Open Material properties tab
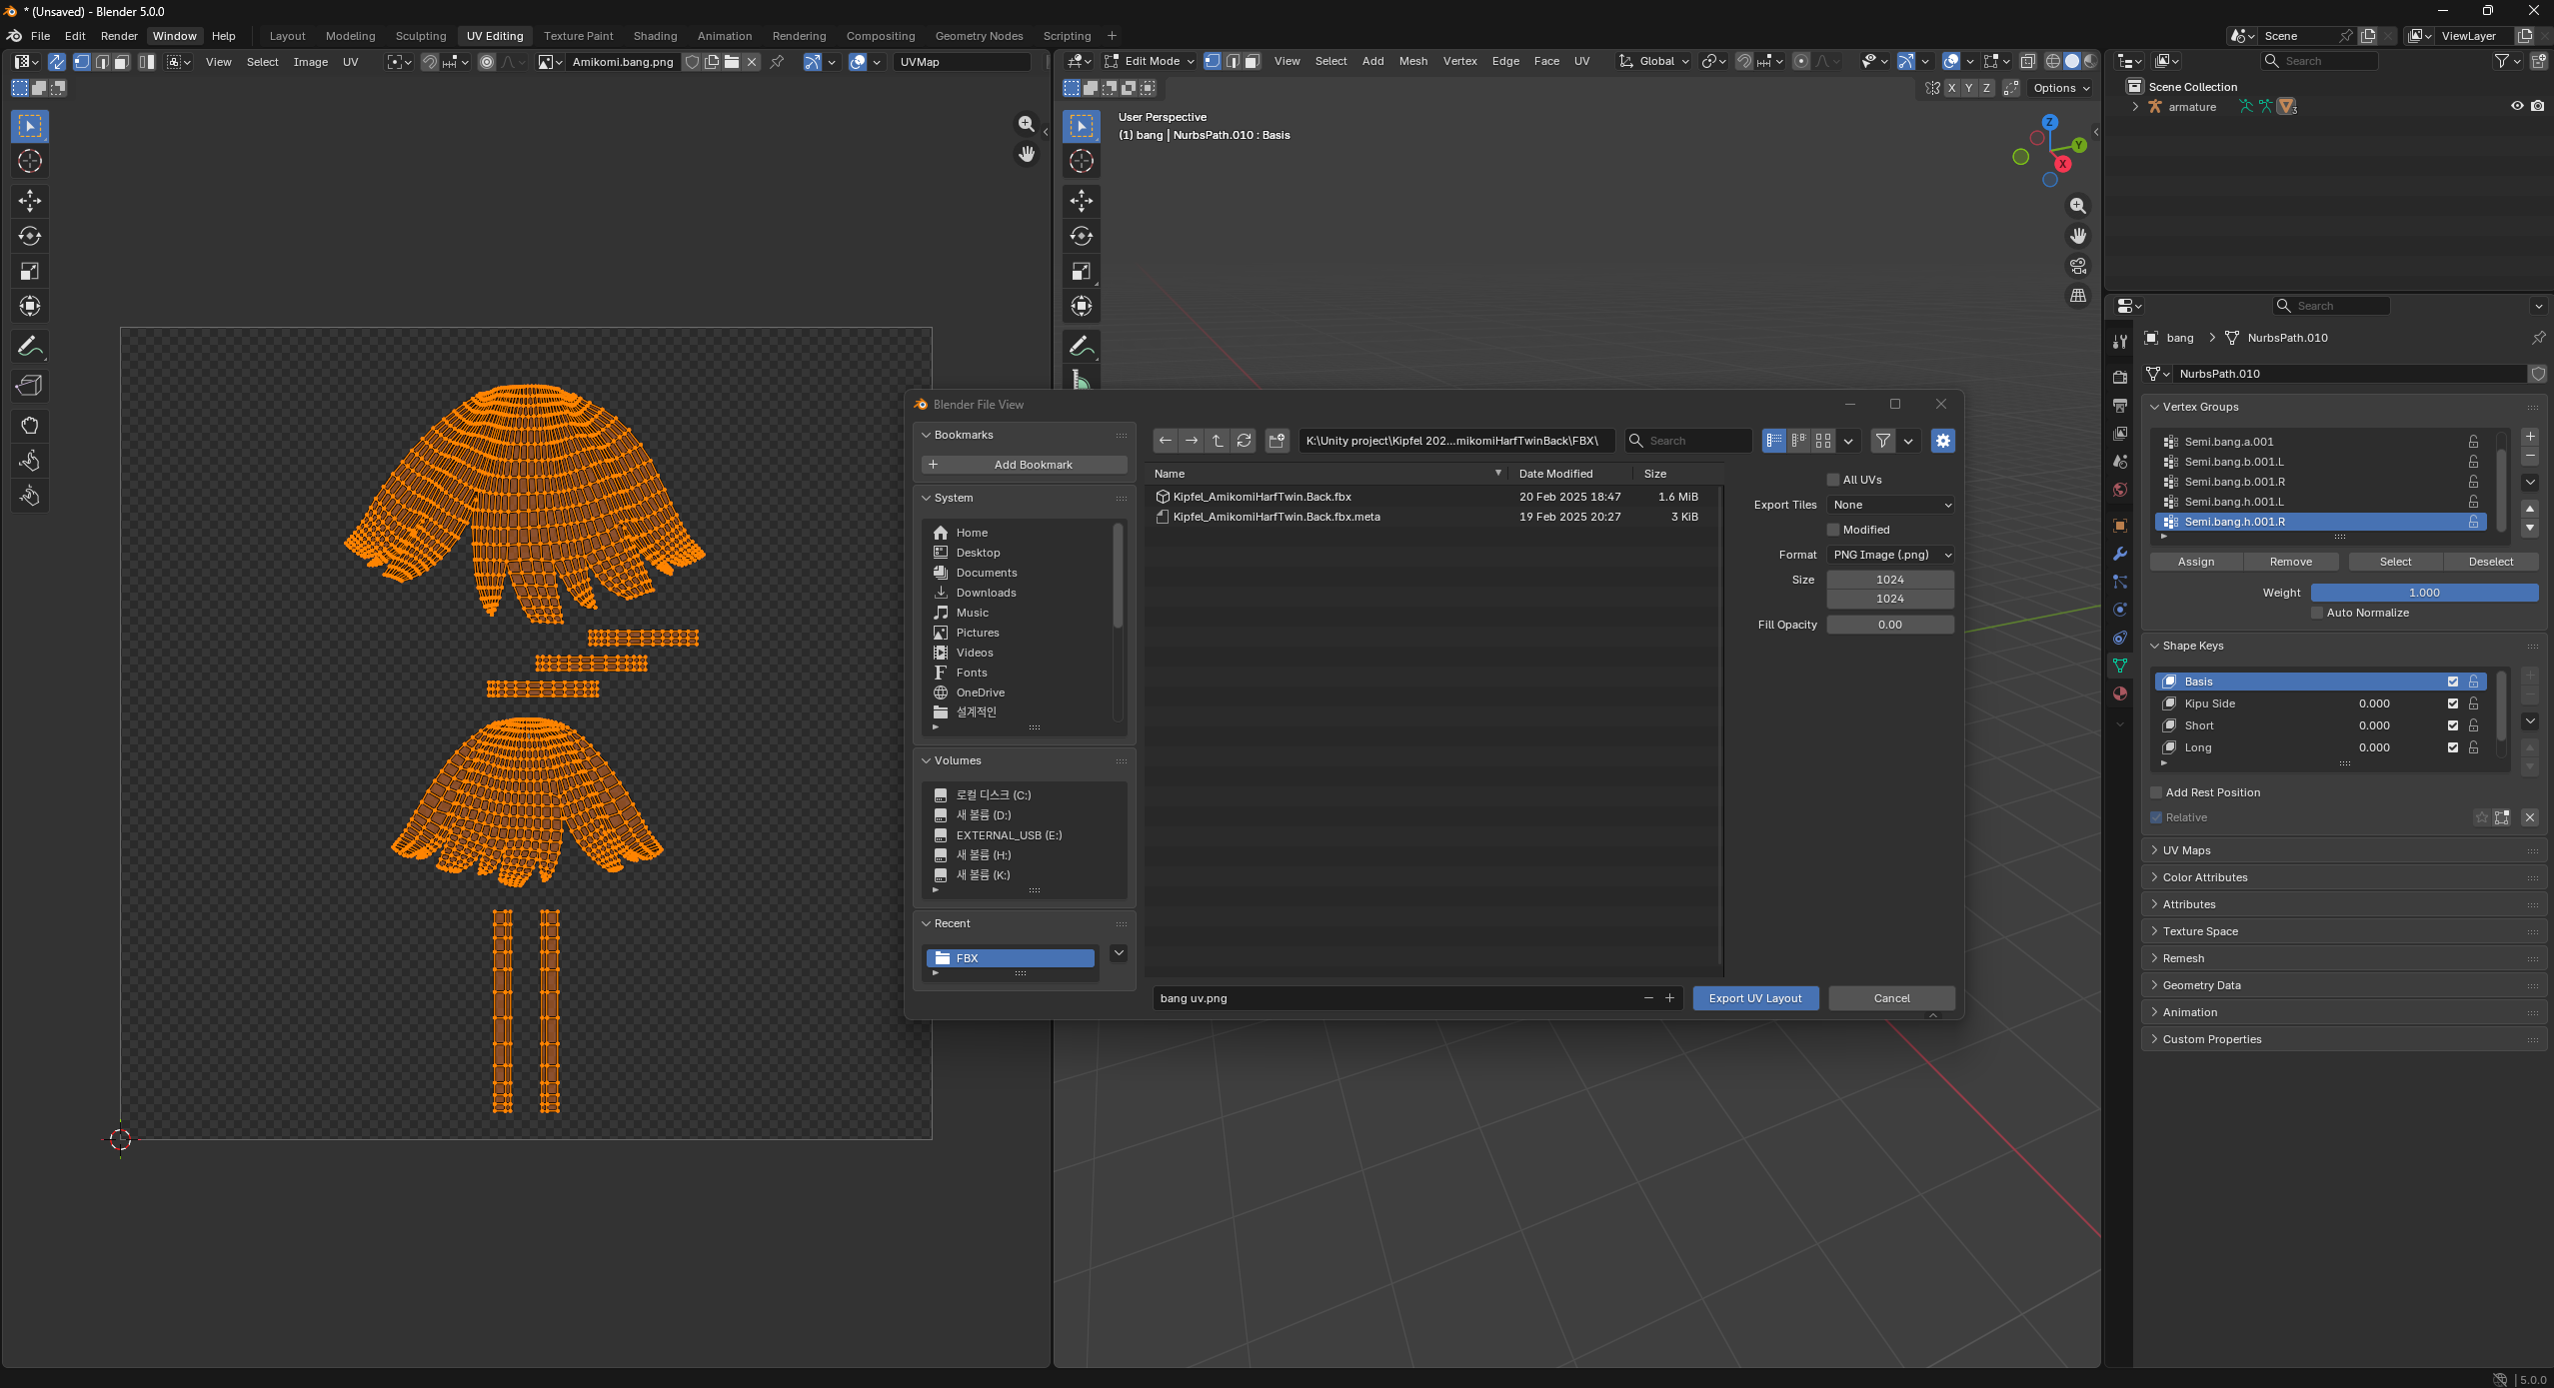2554x1388 pixels. pos(2119,694)
